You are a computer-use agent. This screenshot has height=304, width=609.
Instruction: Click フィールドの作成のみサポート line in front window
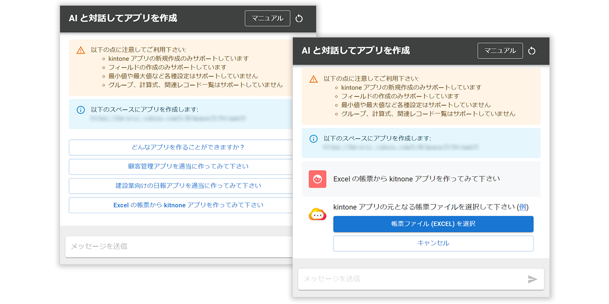point(401,96)
